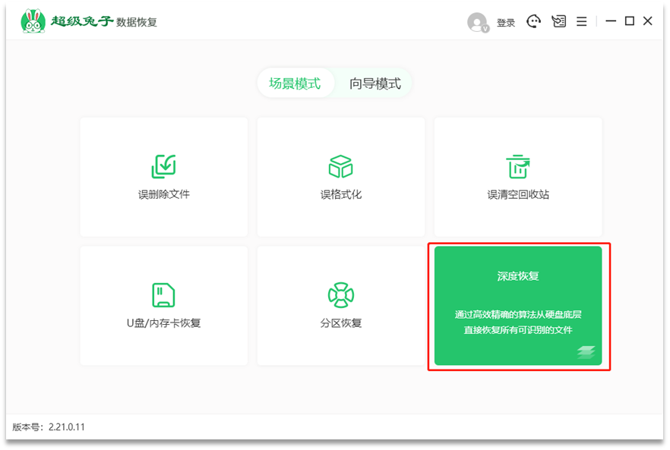Click the 误格式化 box icon
Screen dimensions: 670x450
pyautogui.click(x=340, y=167)
